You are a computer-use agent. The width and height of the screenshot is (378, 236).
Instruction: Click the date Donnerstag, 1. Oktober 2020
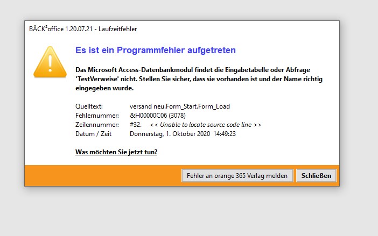pyautogui.click(x=169, y=134)
